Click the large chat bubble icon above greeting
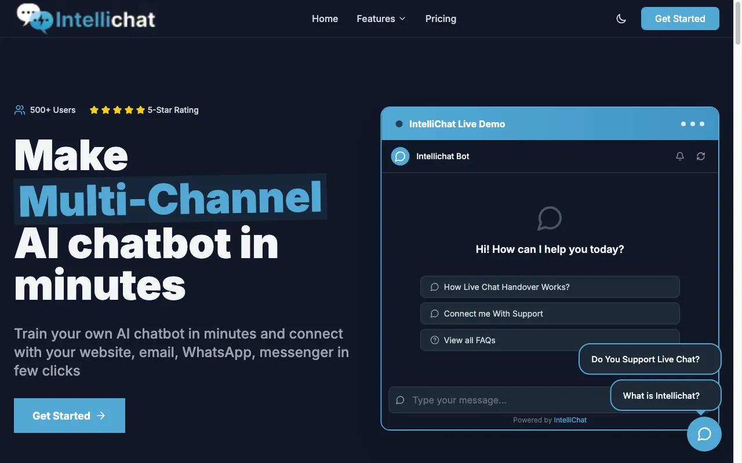 pos(550,218)
